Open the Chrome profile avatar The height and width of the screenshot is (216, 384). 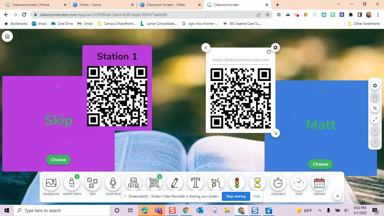(369, 15)
